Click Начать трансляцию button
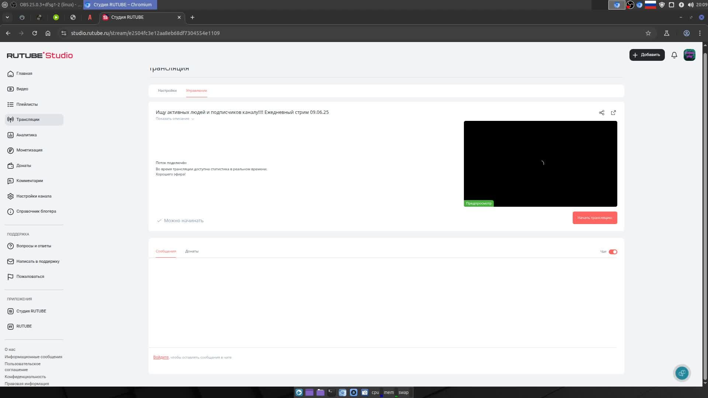The image size is (708, 398). 594,218
